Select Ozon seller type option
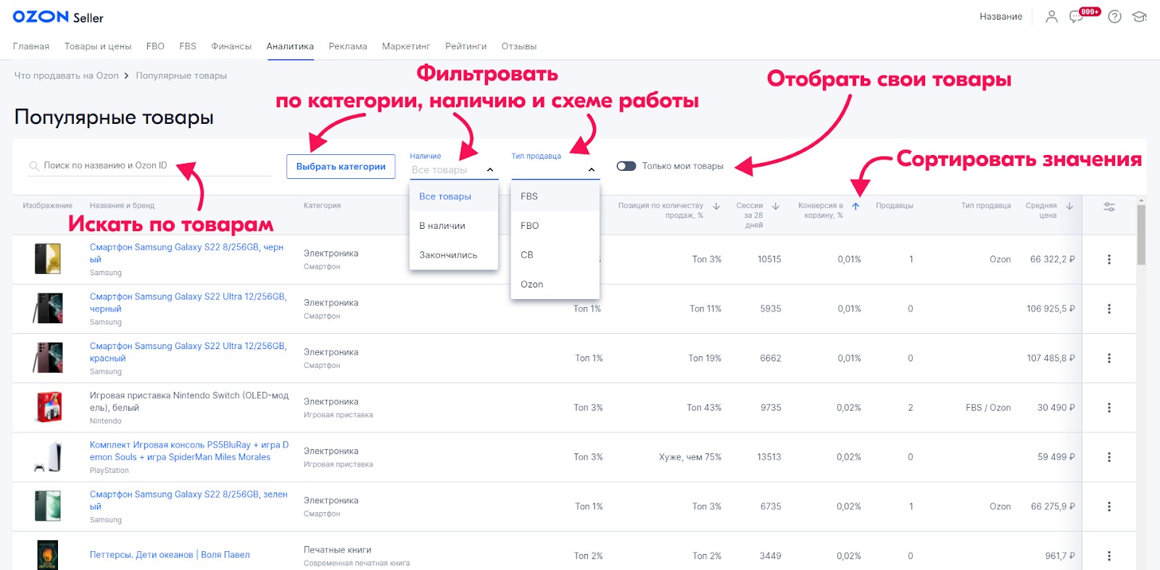 click(555, 284)
